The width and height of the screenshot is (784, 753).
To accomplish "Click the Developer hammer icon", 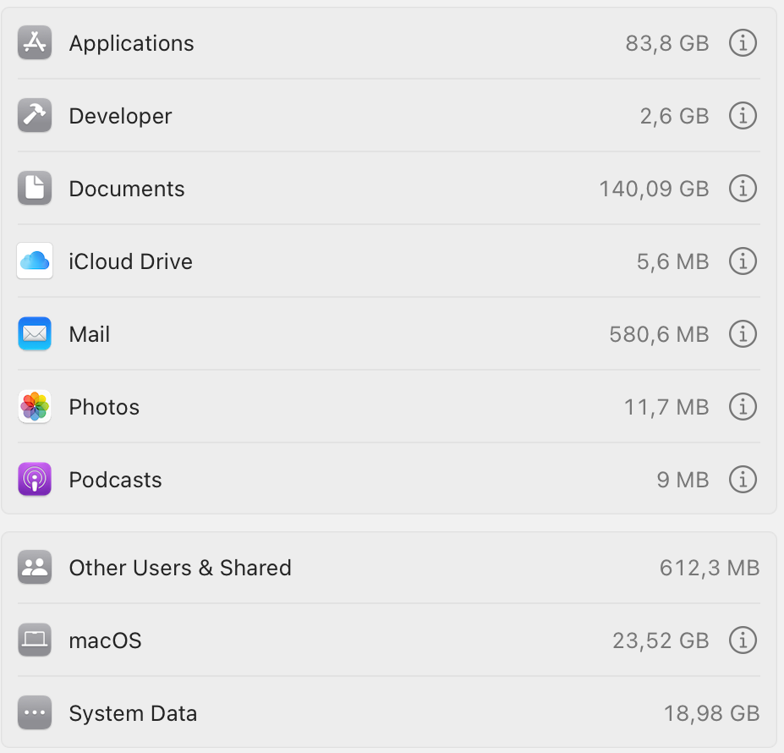I will coord(35,116).
